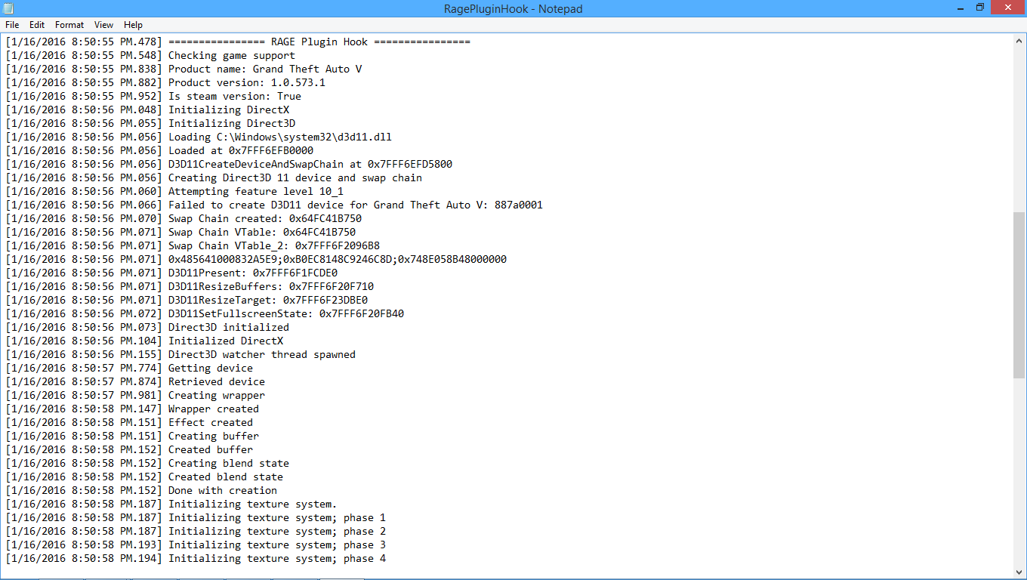The image size is (1027, 580).
Task: Open the Format menu
Action: tap(69, 25)
